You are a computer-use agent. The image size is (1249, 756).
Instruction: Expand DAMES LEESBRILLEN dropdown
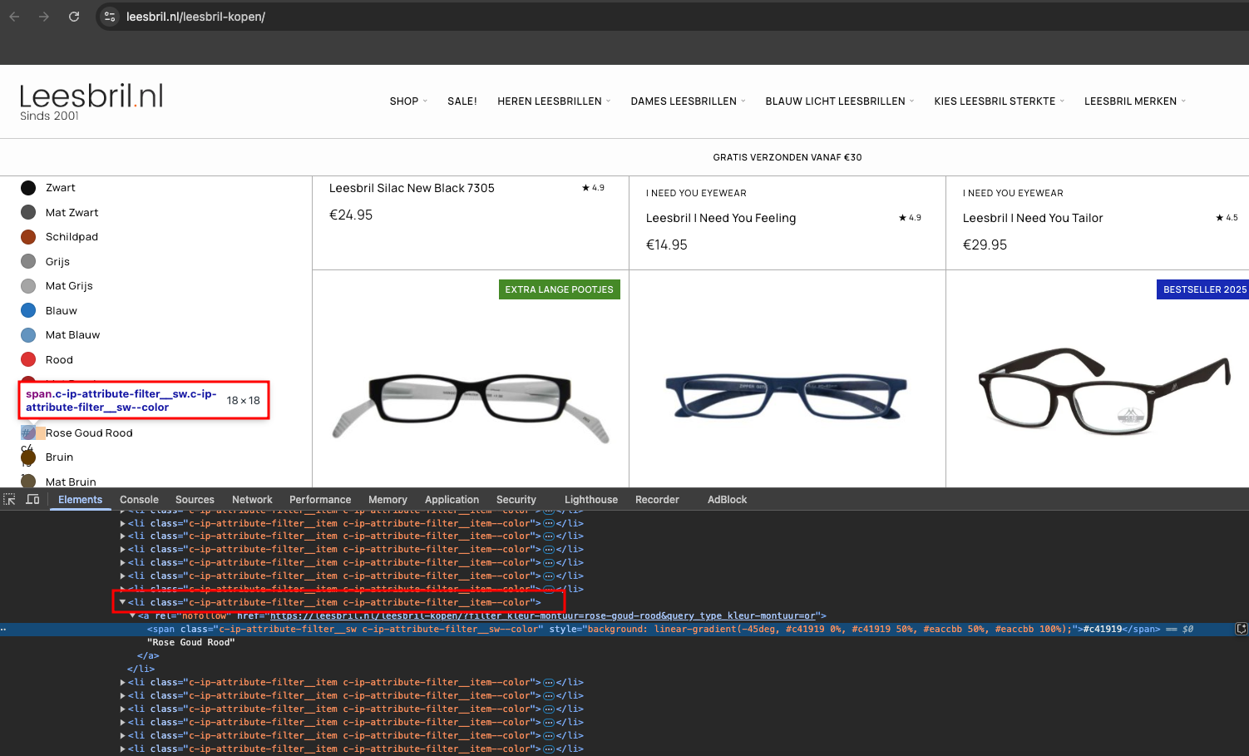tap(688, 101)
